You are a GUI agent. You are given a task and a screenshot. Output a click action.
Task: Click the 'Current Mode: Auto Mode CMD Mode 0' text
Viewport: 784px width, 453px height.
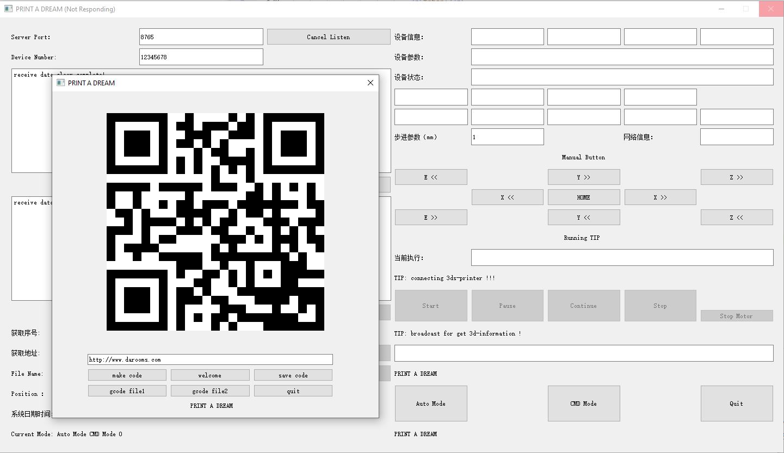(x=67, y=434)
